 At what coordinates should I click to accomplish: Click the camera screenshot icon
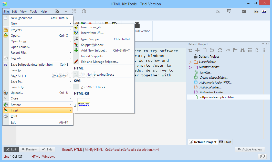point(244,12)
